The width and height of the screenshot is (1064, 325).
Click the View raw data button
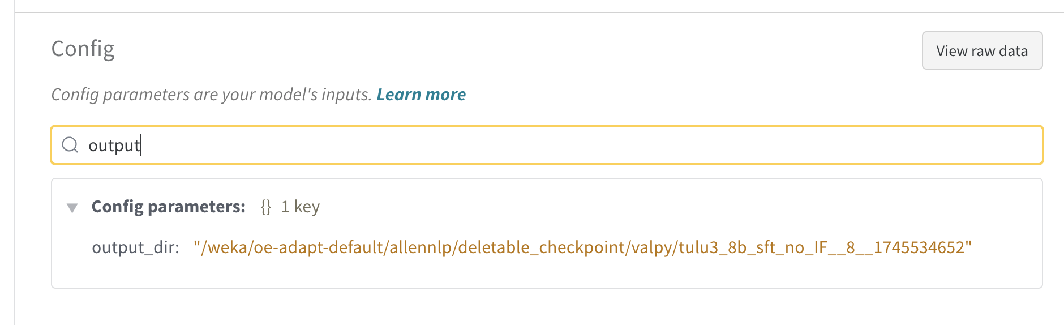pos(981,51)
